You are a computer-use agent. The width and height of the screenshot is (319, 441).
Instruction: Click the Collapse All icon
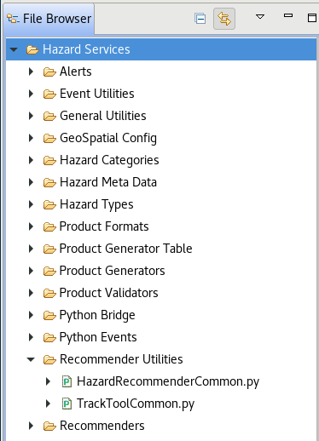click(200, 19)
